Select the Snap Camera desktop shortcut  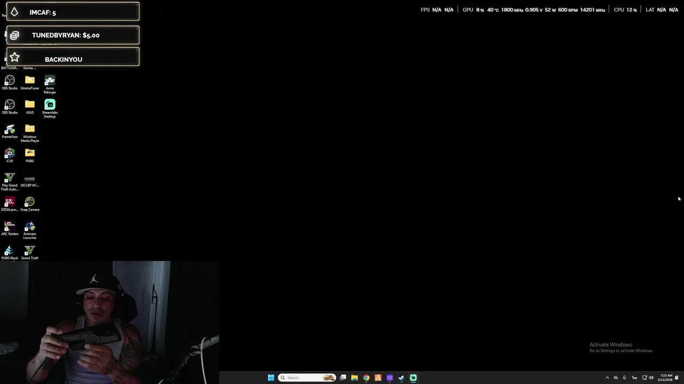(30, 204)
